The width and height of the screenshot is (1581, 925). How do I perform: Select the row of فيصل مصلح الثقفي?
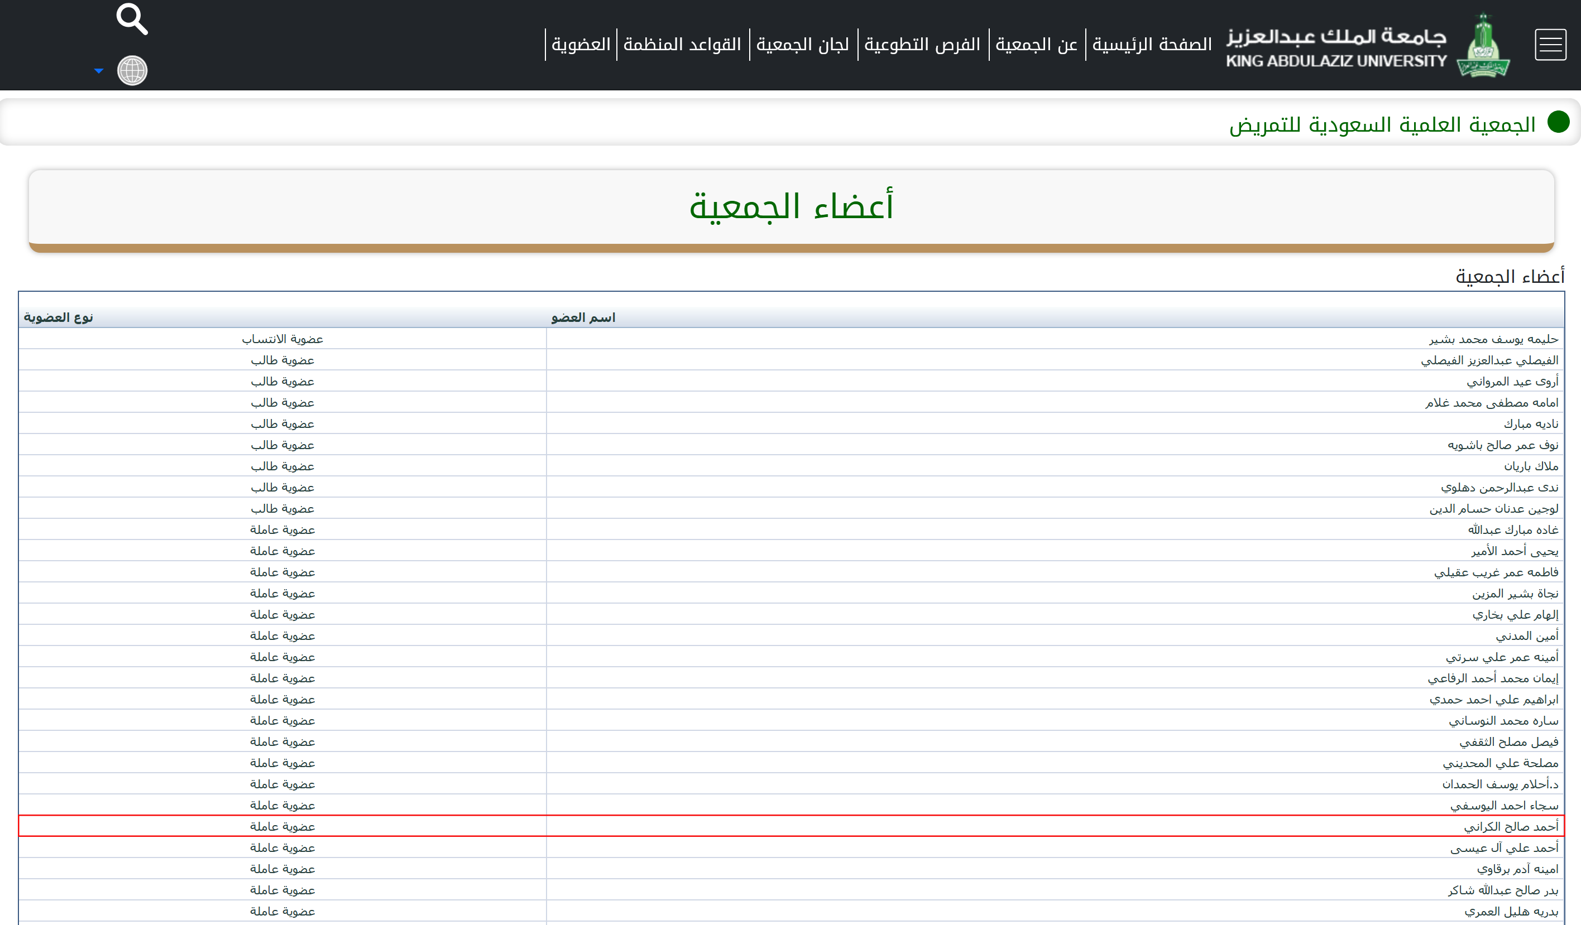pos(1508,742)
